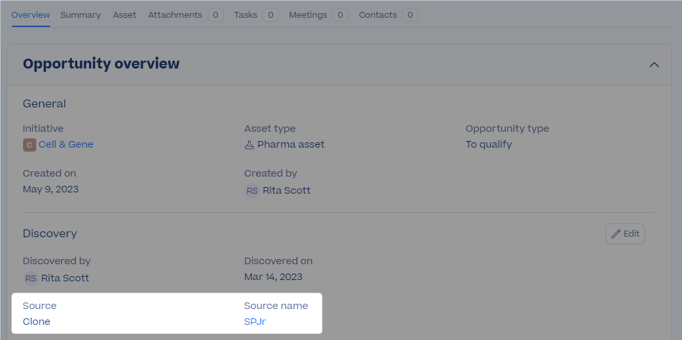The width and height of the screenshot is (682, 340).
Task: Click the SPJr source name link
Action: tap(255, 322)
